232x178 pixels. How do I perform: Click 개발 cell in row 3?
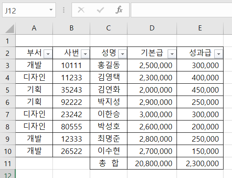(x=34, y=65)
